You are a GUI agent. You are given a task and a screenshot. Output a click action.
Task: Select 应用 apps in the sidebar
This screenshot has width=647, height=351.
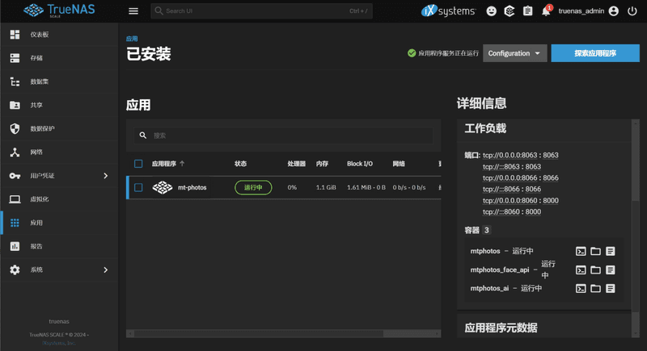click(x=59, y=223)
